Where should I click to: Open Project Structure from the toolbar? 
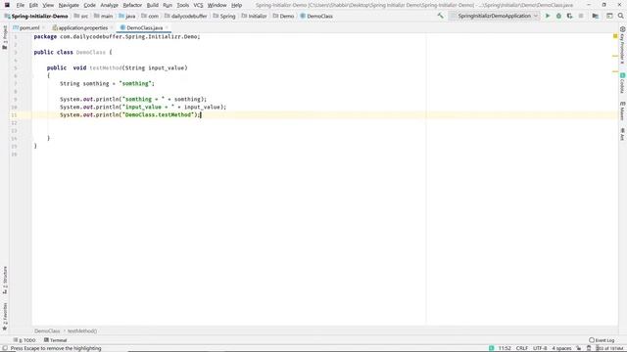596,16
